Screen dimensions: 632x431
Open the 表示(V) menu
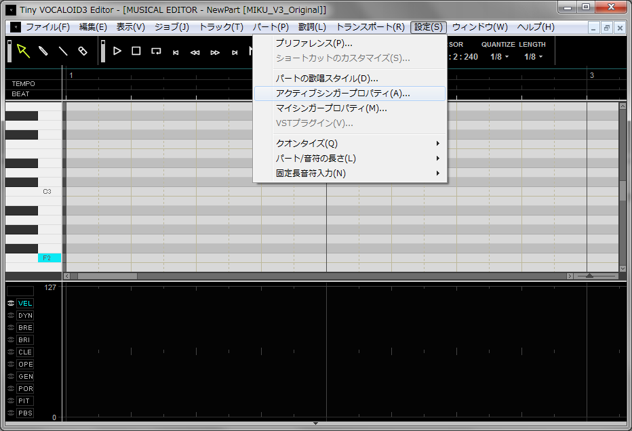pos(131,27)
